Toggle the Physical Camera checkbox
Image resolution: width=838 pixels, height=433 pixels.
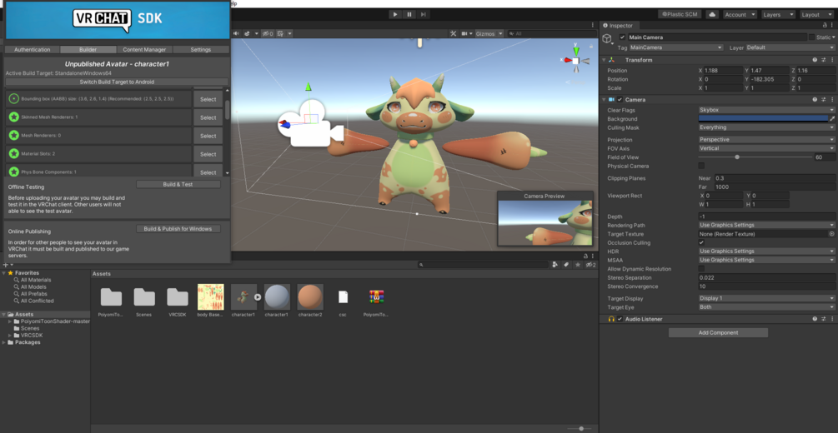coord(701,166)
